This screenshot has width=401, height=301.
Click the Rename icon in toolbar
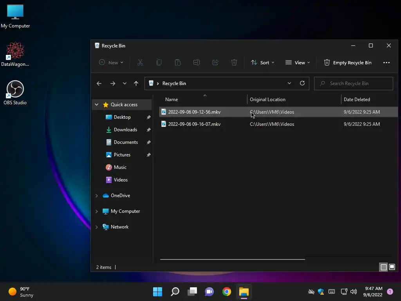[197, 62]
